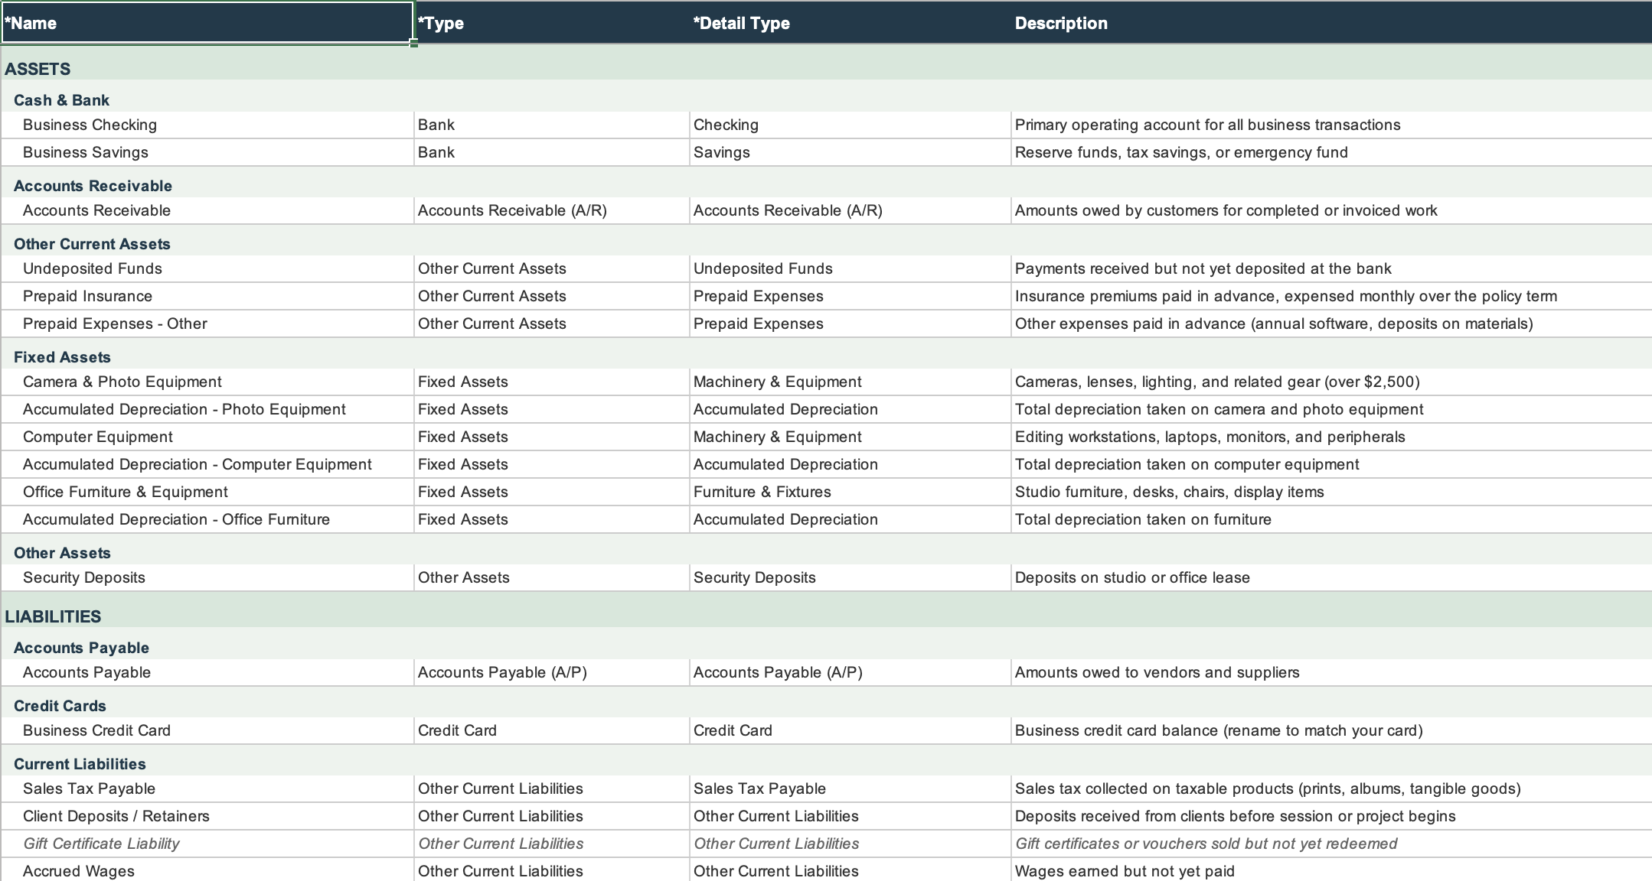The height and width of the screenshot is (881, 1652).
Task: Select the Undeposited Funds name cell
Action: coord(207,268)
